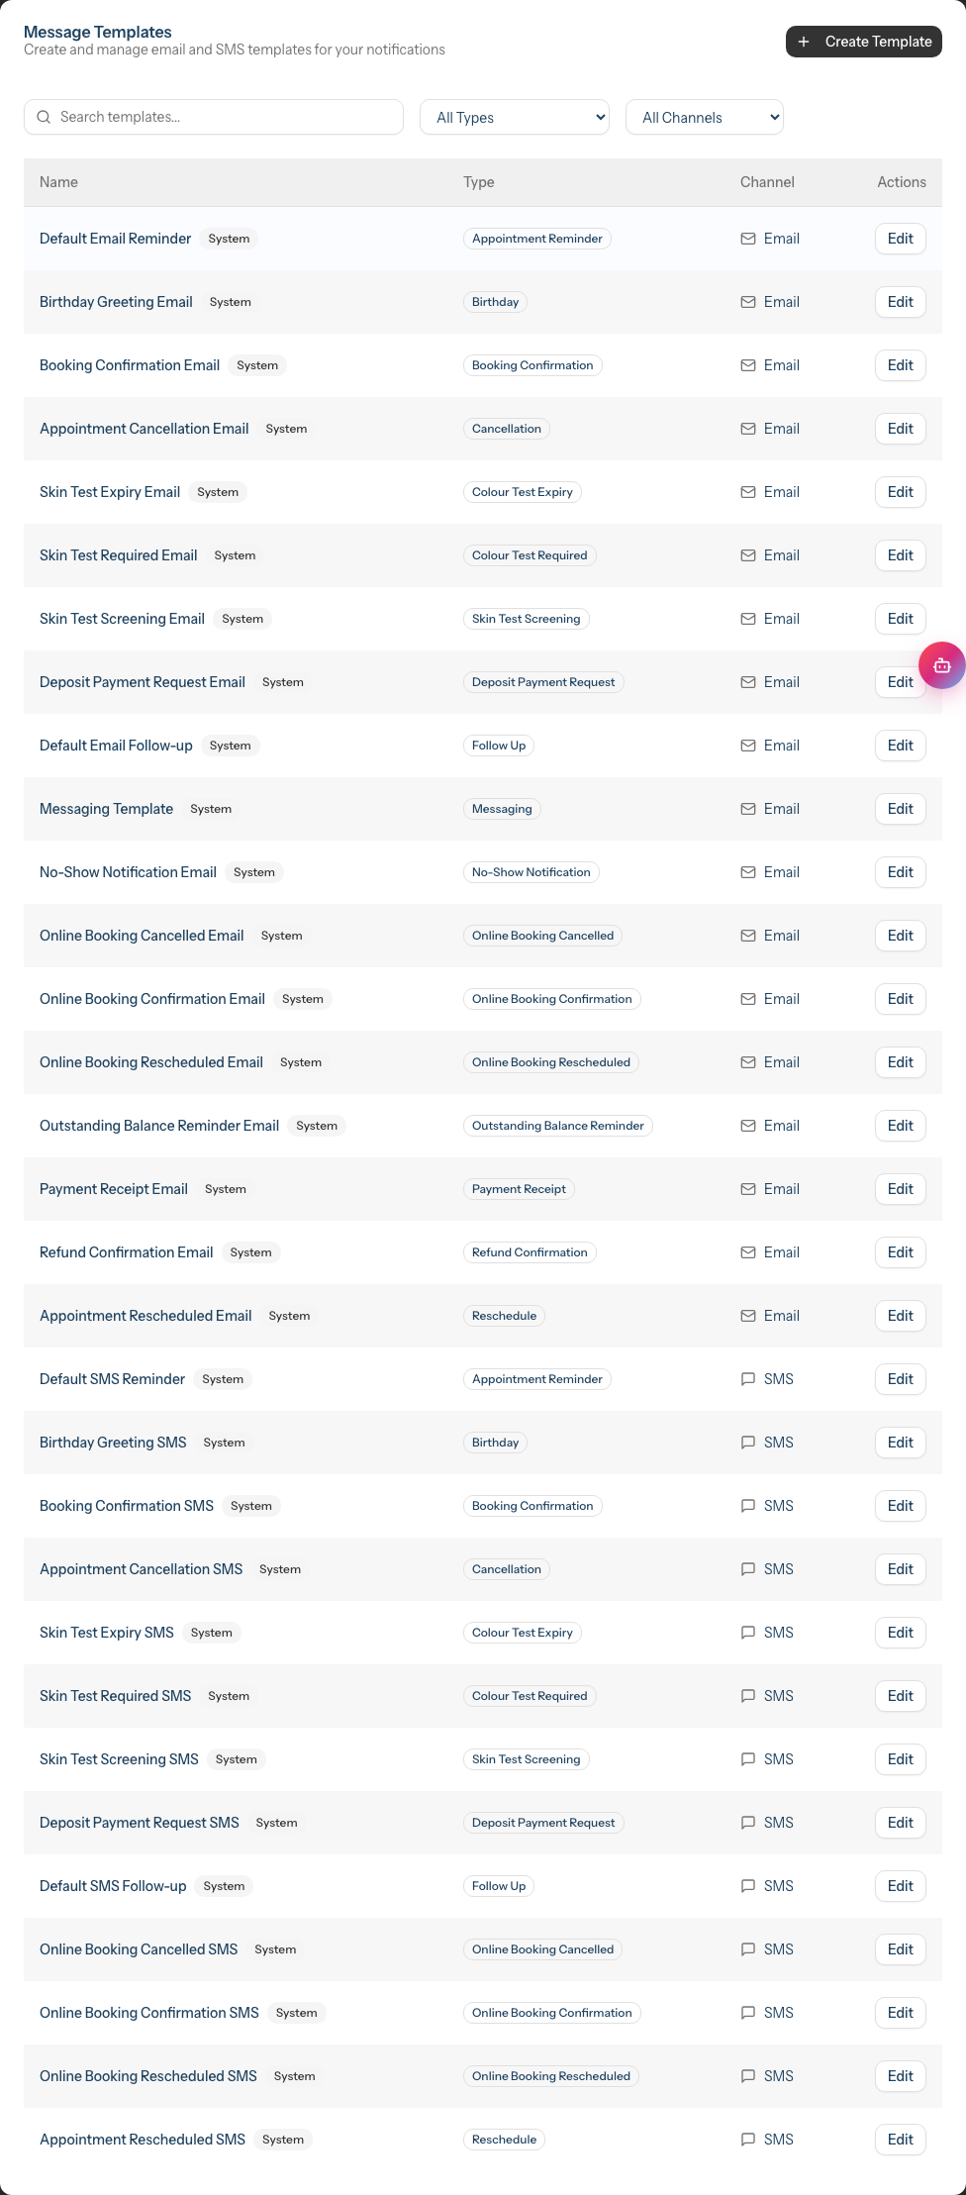Image resolution: width=966 pixels, height=2195 pixels.
Task: Click SMS icon in Birthday Greeting SMS row
Action: [748, 1443]
